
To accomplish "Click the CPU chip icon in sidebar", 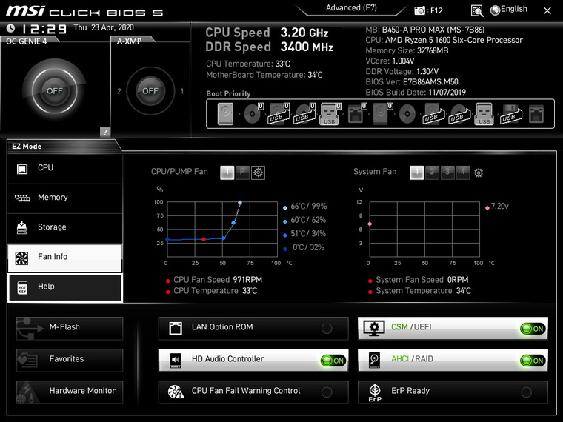I will click(x=22, y=168).
